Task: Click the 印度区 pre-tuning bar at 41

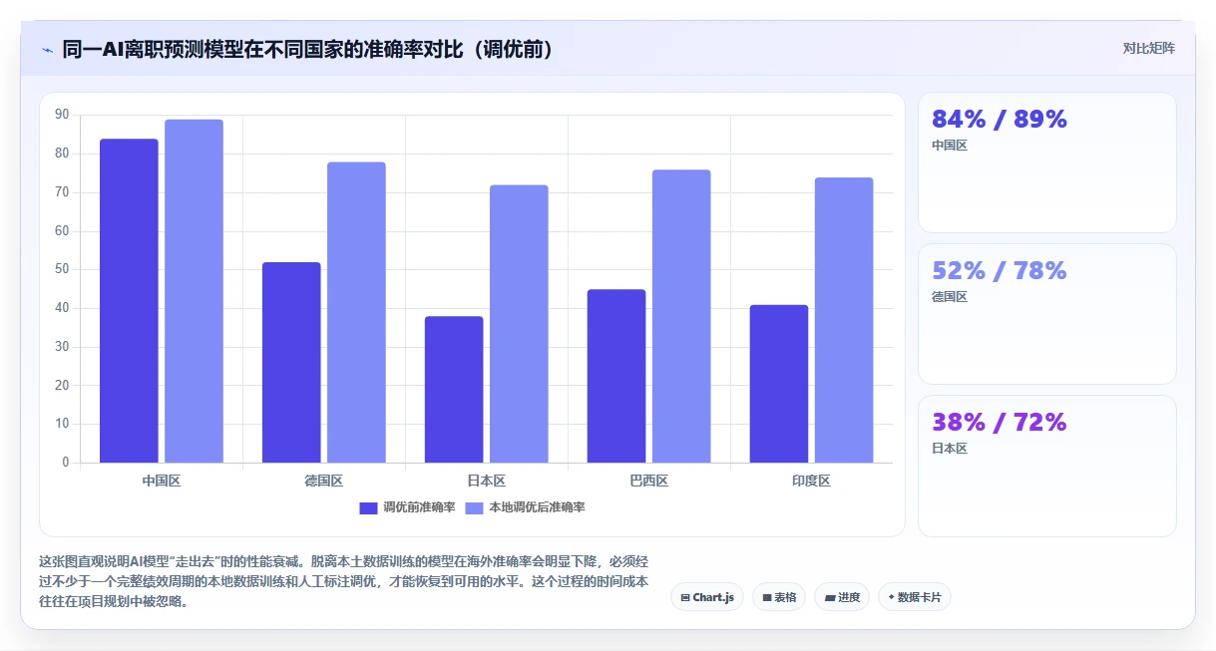Action: (x=779, y=384)
